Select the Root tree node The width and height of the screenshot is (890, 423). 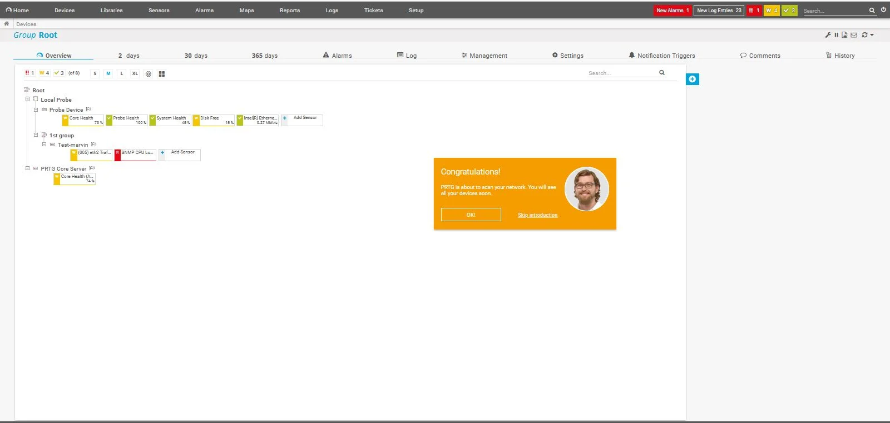38,90
